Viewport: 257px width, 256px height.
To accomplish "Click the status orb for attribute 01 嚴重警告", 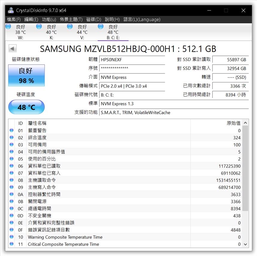I will click(11, 130).
